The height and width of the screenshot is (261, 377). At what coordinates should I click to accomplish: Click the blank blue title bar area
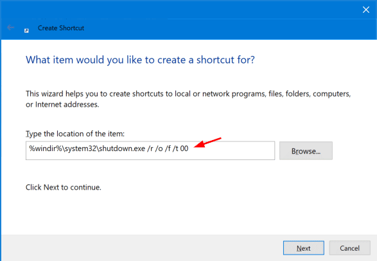click(x=180, y=10)
